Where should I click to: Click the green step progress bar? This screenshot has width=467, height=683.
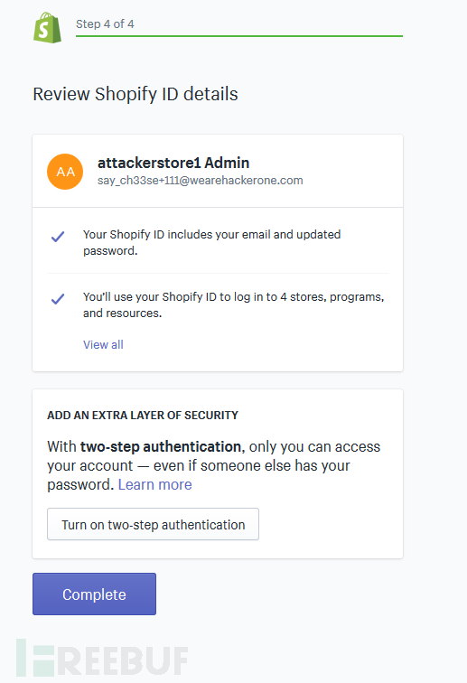coord(239,36)
